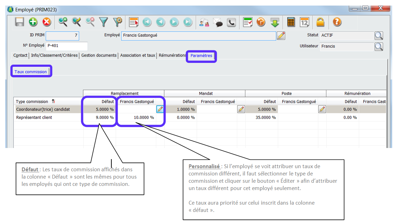Open the Association et taux tab
The image size is (396, 222).
point(137,55)
